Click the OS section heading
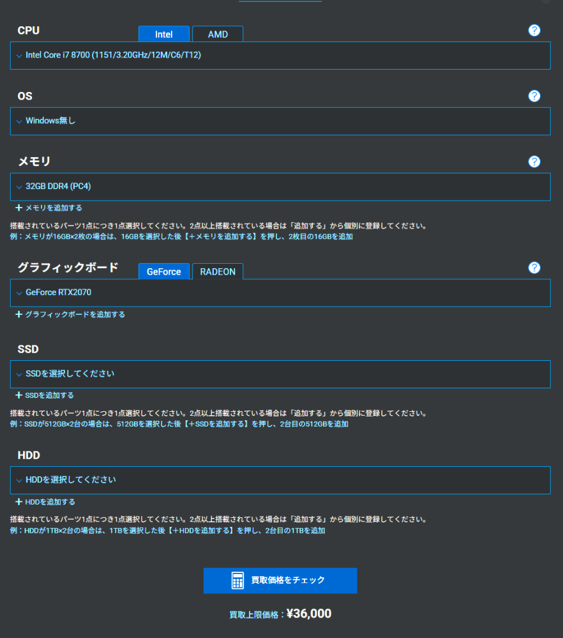The image size is (563, 638). pyautogui.click(x=25, y=96)
